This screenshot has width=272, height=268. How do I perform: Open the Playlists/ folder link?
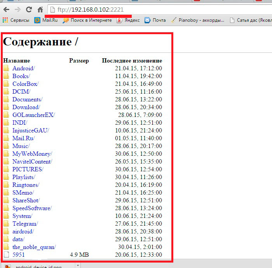click(24, 177)
